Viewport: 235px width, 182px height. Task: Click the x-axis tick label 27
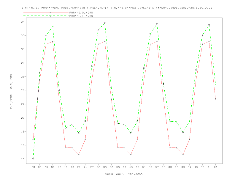pyautogui.click(x=92, y=167)
